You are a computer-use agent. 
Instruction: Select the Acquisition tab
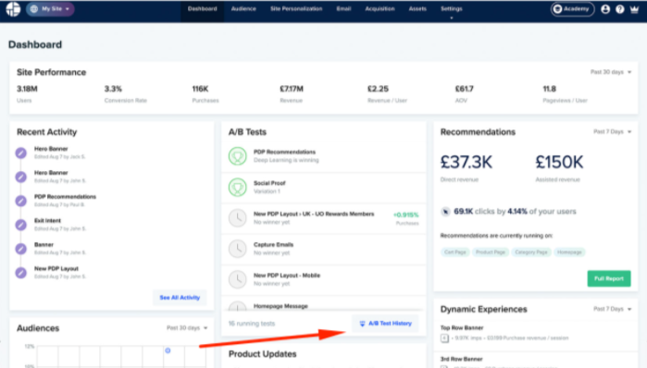[379, 9]
